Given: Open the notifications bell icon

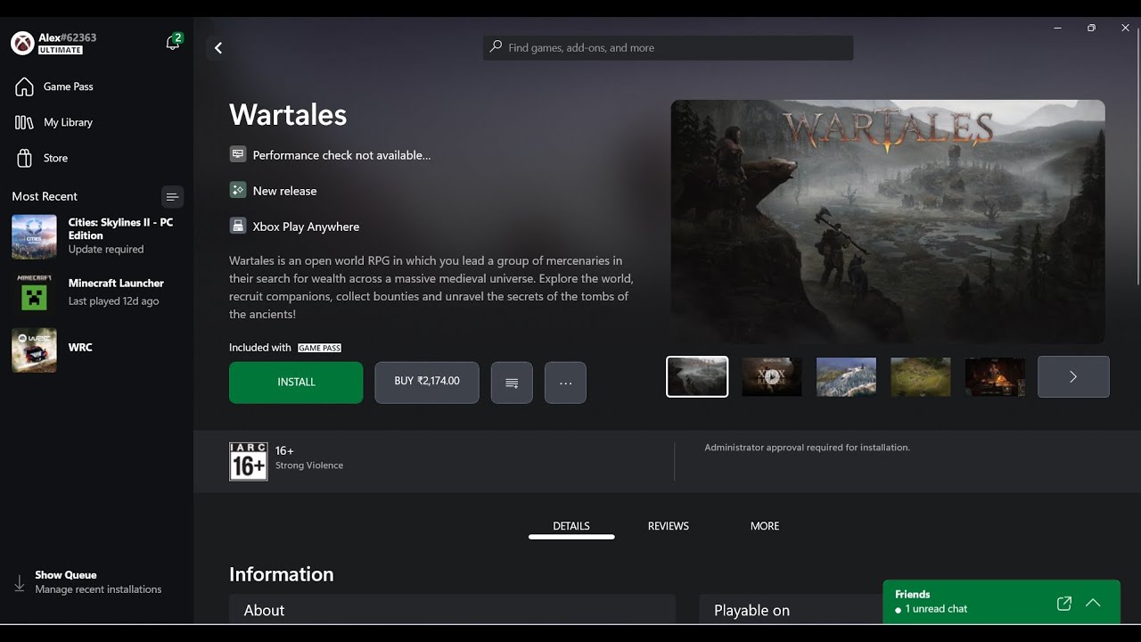Looking at the screenshot, I should click(173, 43).
